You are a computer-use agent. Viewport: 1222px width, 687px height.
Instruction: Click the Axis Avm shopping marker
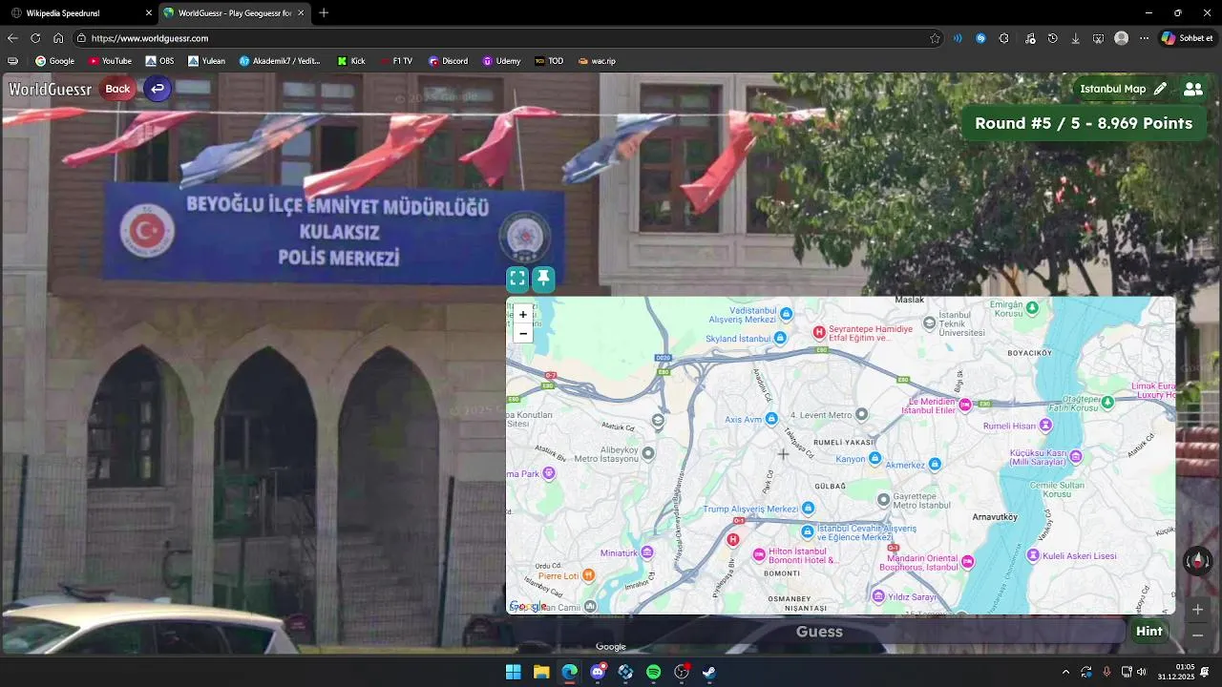(x=771, y=419)
